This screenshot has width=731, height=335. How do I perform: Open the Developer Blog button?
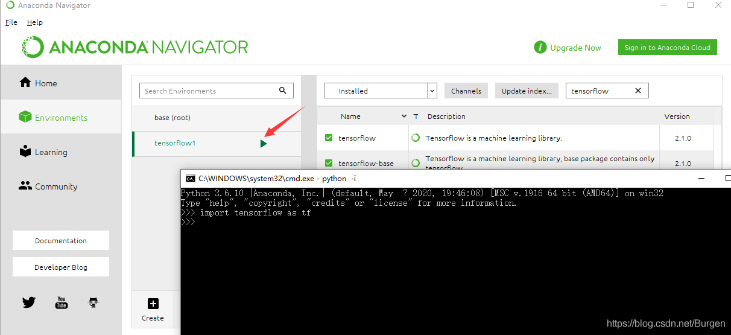pyautogui.click(x=61, y=267)
